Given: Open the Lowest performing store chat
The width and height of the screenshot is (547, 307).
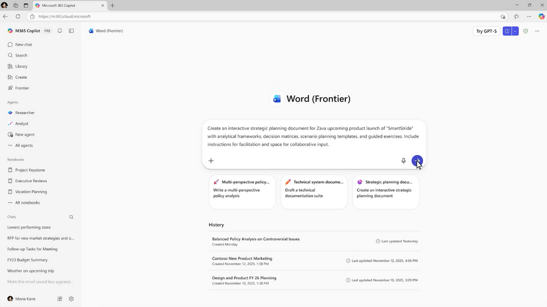Looking at the screenshot, I should (x=29, y=227).
